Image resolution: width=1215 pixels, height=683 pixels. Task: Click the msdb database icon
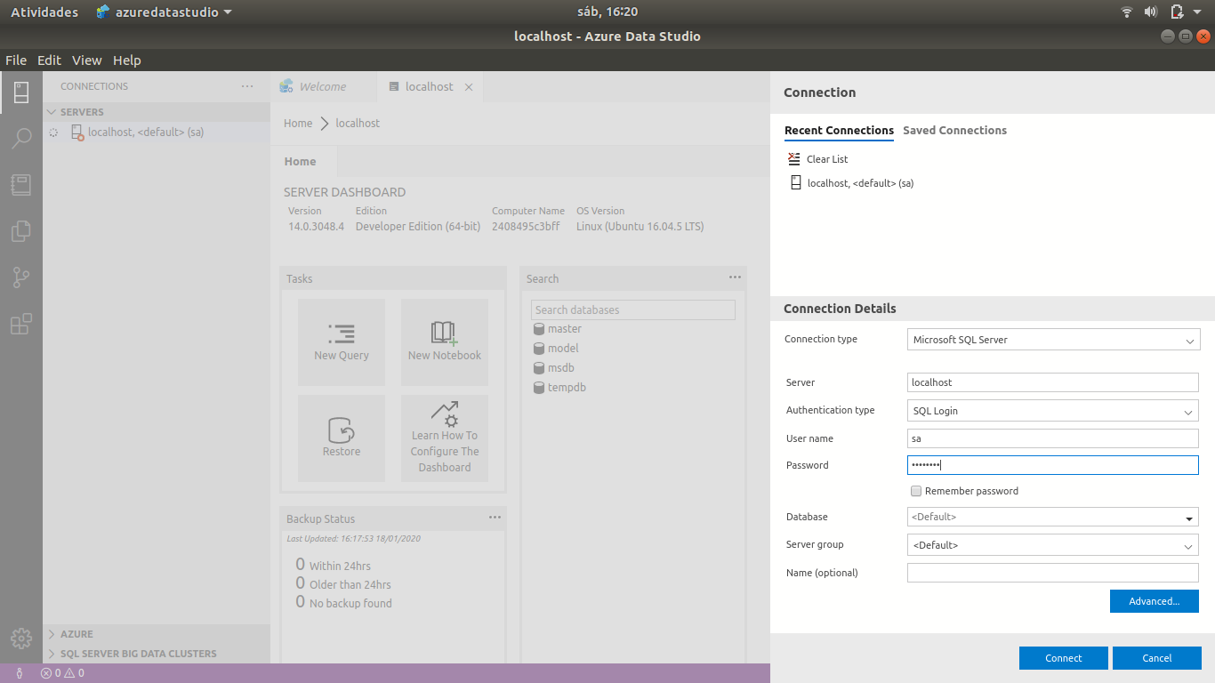[538, 368]
